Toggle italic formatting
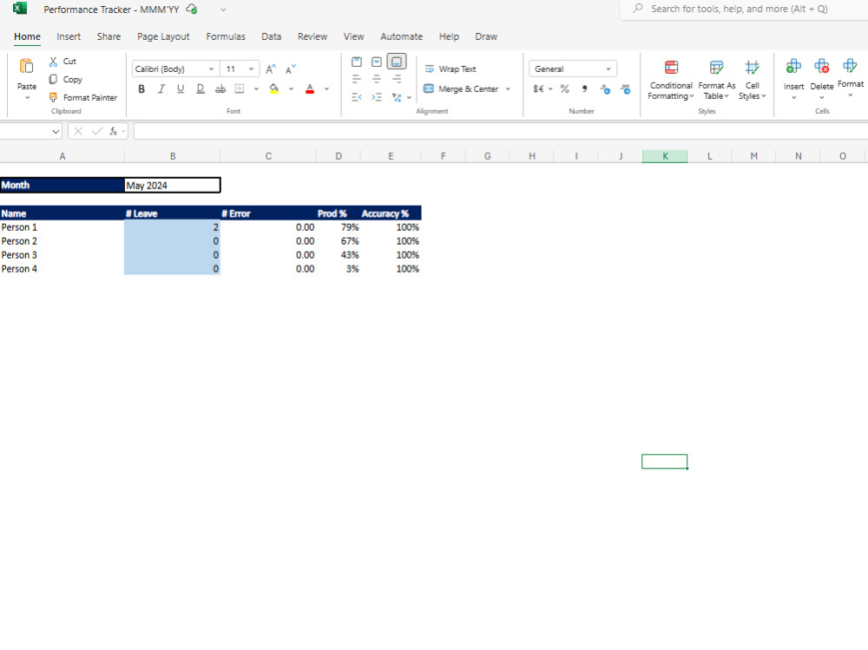 click(x=161, y=89)
